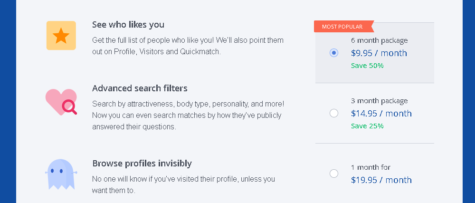Select the 6 month package radio button
Viewport: 475px width, 203px height.
334,53
